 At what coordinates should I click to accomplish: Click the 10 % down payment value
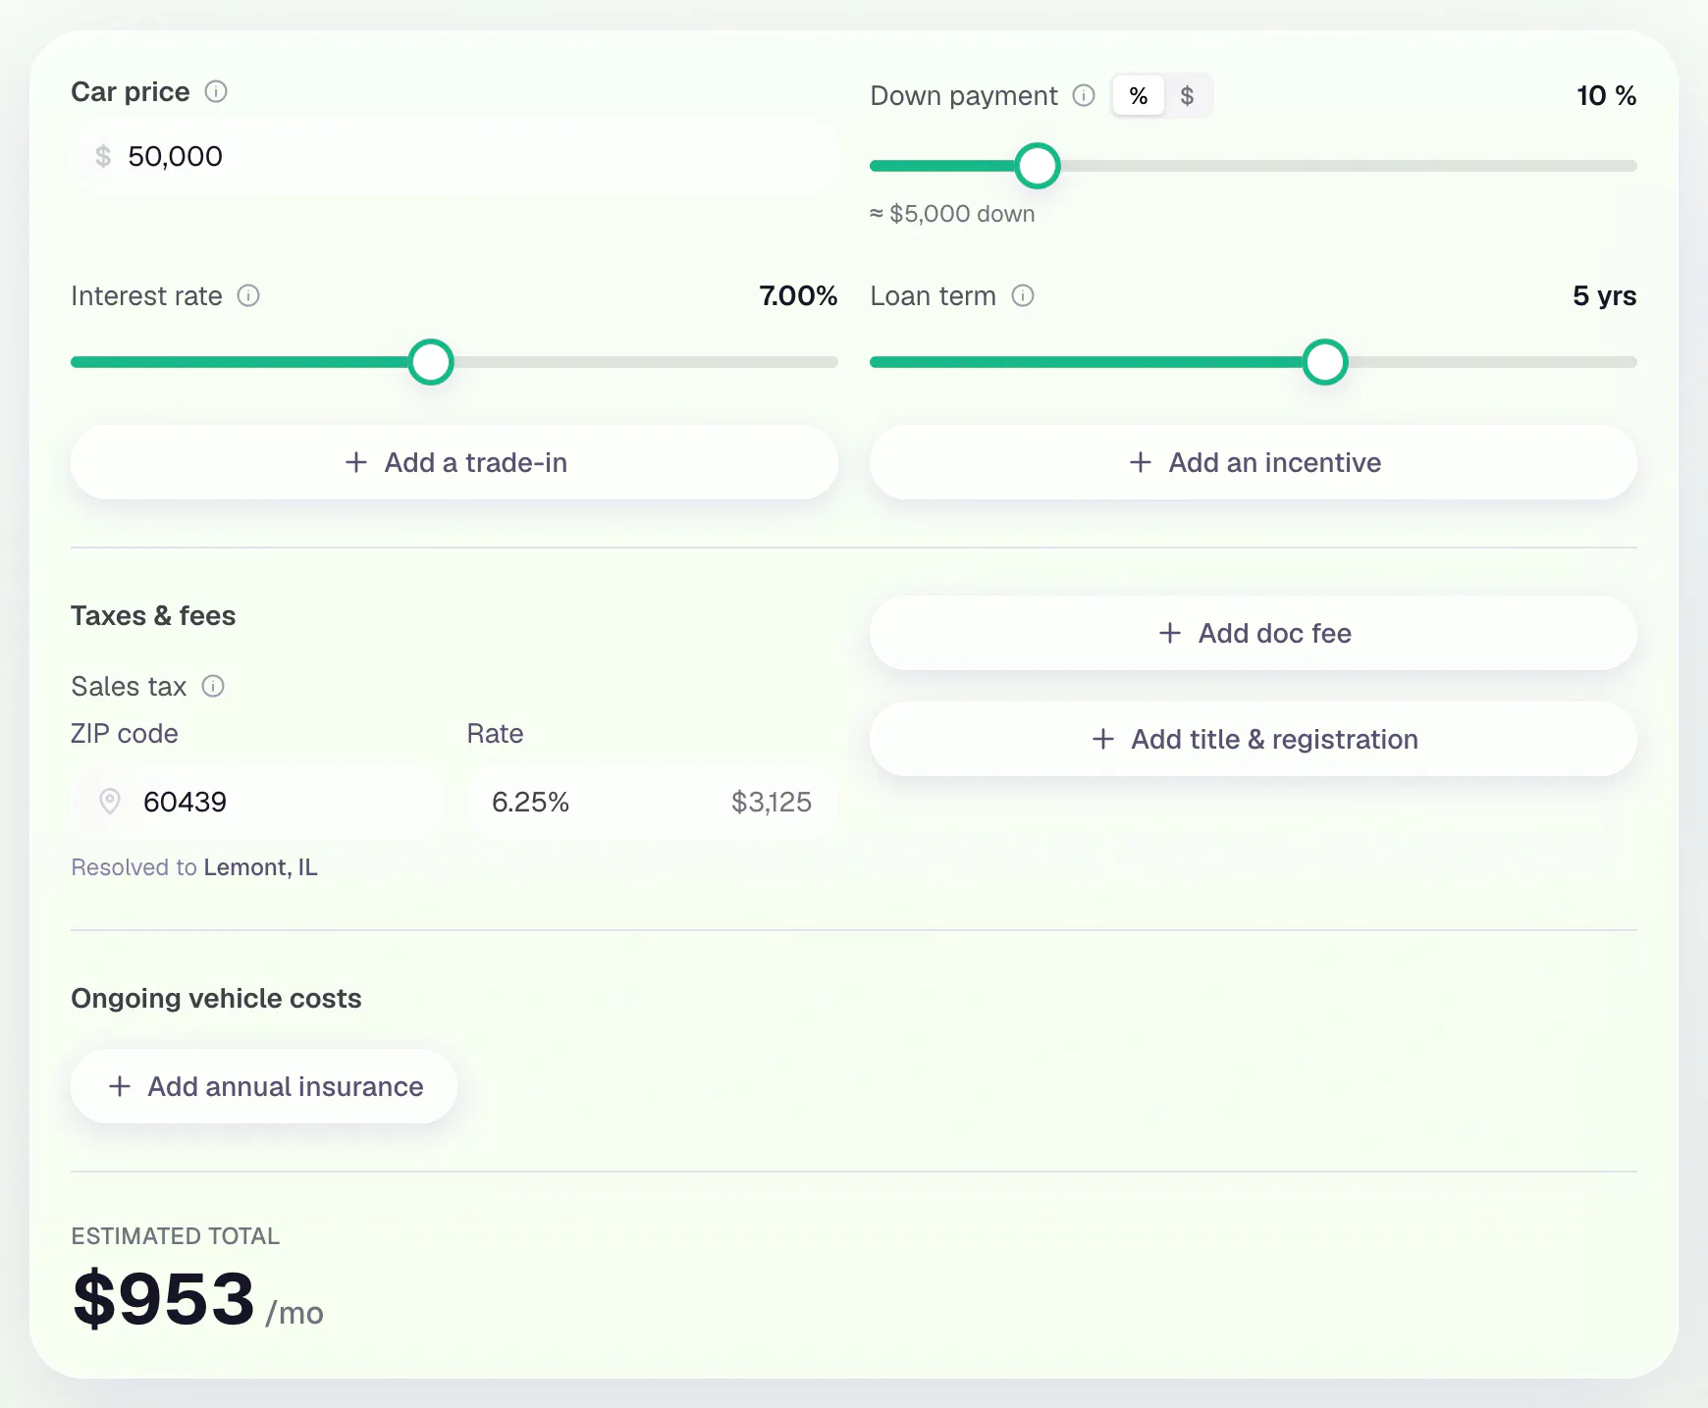tap(1607, 95)
